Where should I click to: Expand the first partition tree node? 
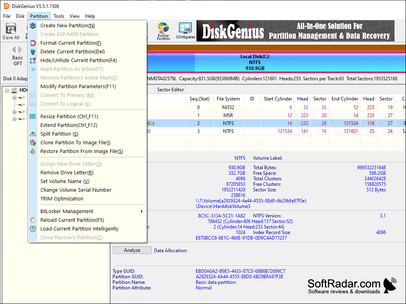(15, 98)
